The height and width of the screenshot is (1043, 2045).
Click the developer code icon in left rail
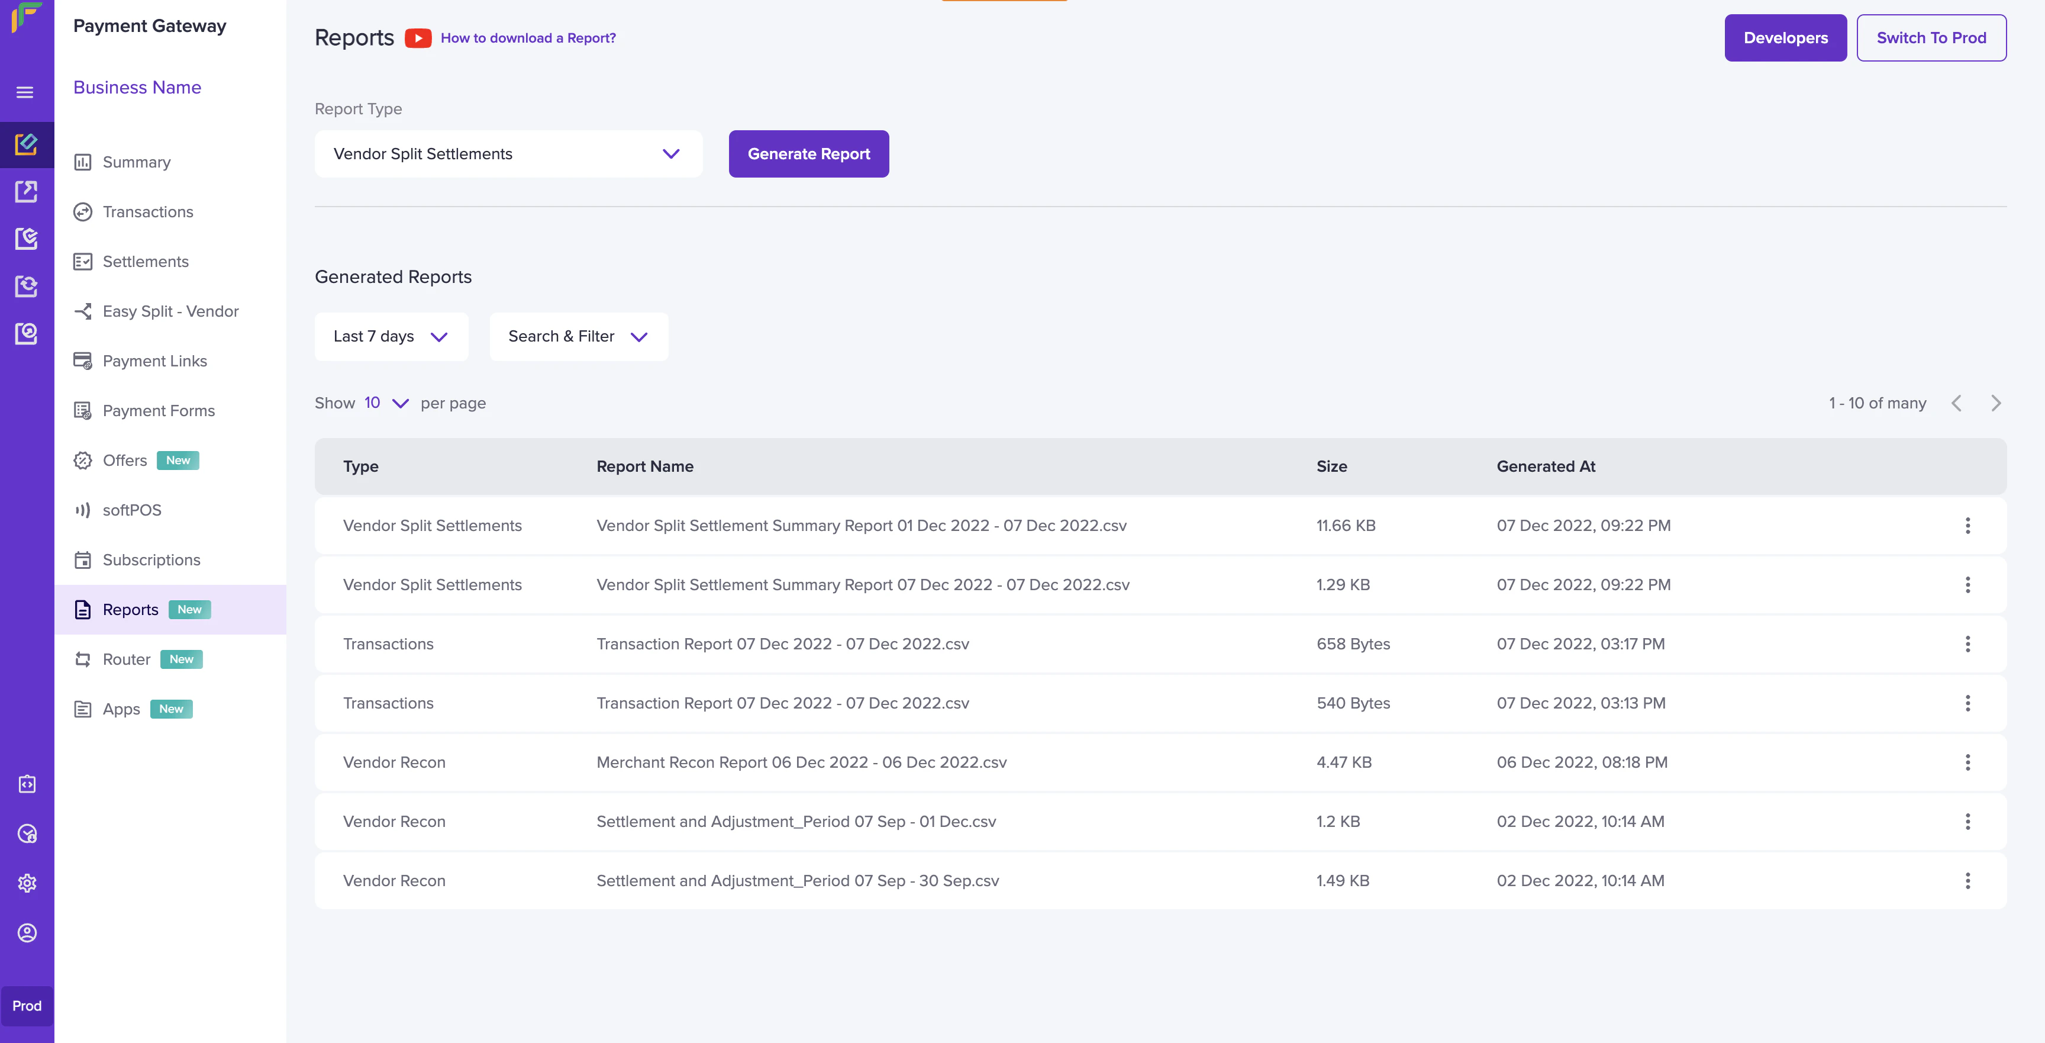[x=27, y=784]
